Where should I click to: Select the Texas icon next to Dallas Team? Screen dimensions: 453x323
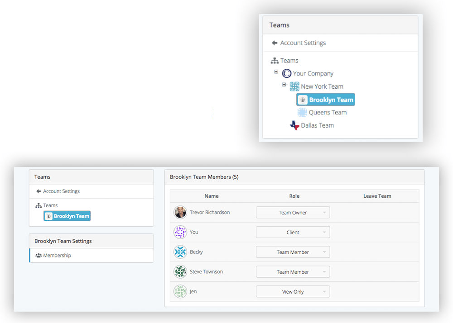pyautogui.click(x=294, y=125)
